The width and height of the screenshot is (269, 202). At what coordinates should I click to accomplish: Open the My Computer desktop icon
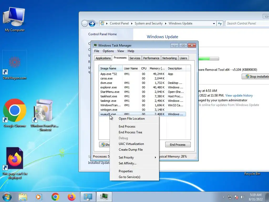(15, 19)
